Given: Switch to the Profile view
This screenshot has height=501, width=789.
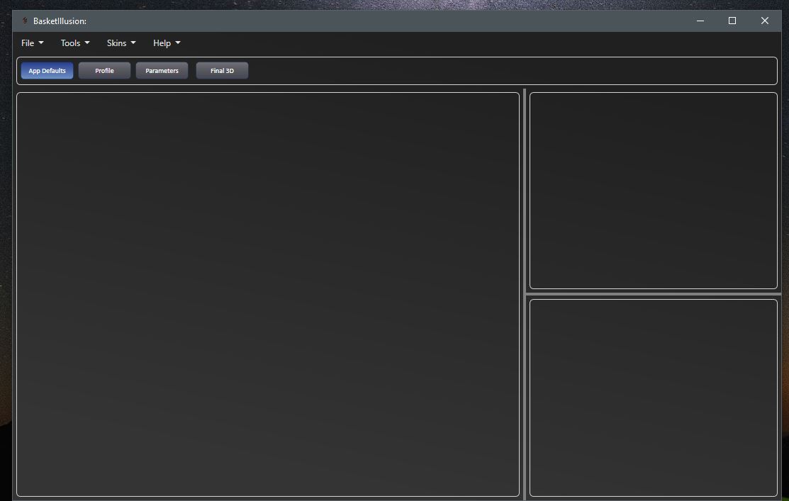Looking at the screenshot, I should pos(104,71).
